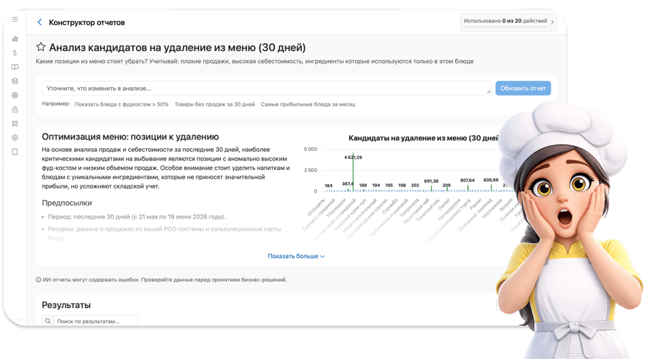Expand report with Показать больше

pyautogui.click(x=296, y=256)
